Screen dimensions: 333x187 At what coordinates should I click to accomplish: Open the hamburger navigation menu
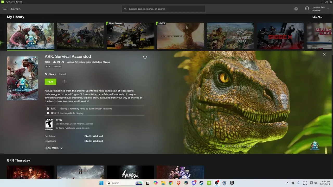click(x=5, y=9)
